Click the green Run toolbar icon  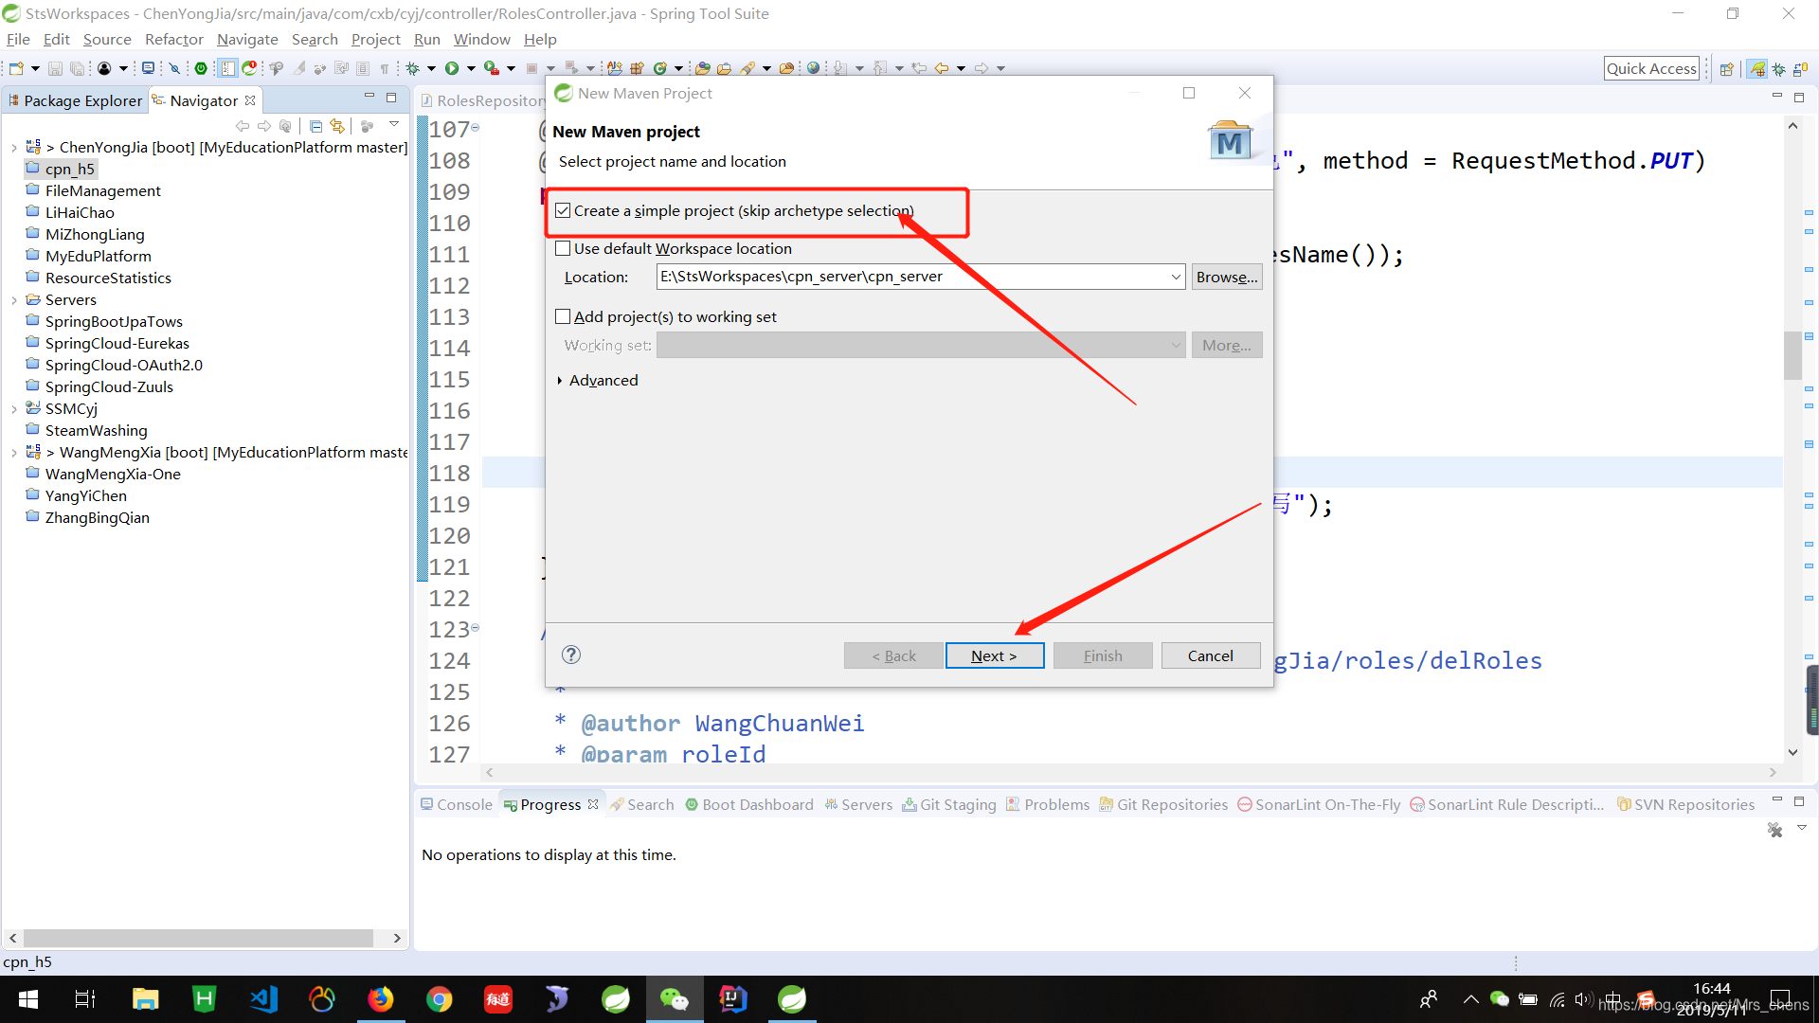(x=452, y=68)
